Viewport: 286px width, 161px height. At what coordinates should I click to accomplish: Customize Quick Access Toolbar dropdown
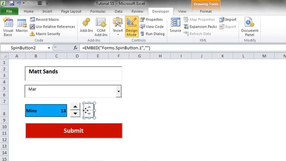[x=47, y=3]
